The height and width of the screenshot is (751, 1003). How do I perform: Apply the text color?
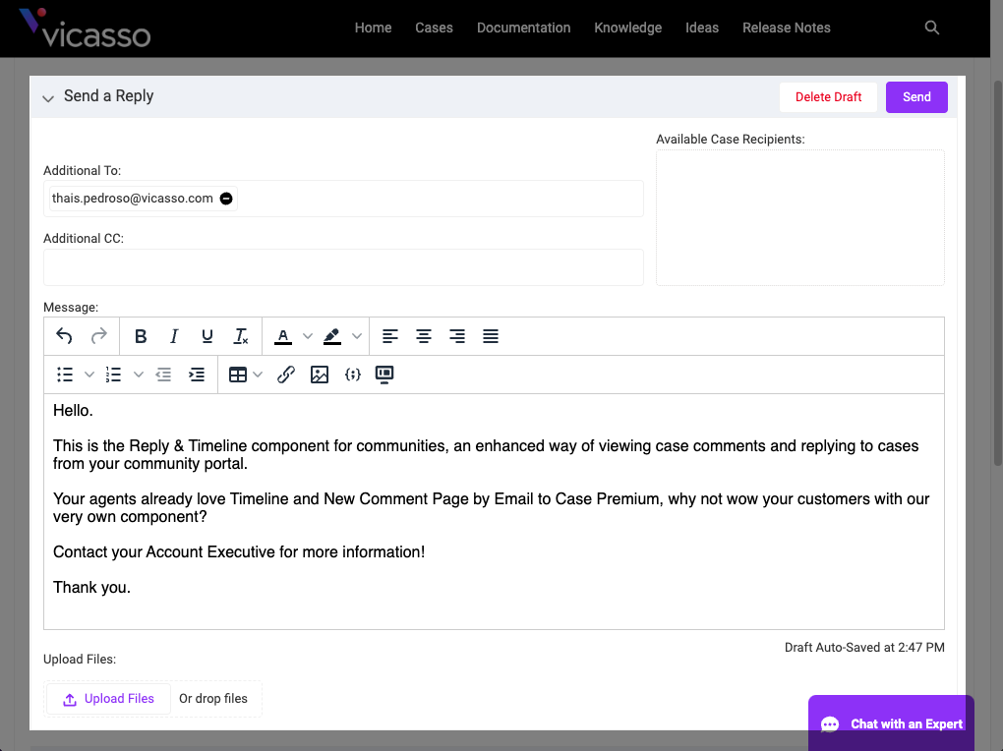pyautogui.click(x=283, y=336)
